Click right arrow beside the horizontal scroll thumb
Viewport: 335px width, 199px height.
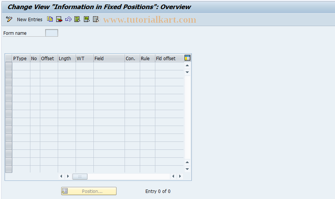click(x=68, y=176)
